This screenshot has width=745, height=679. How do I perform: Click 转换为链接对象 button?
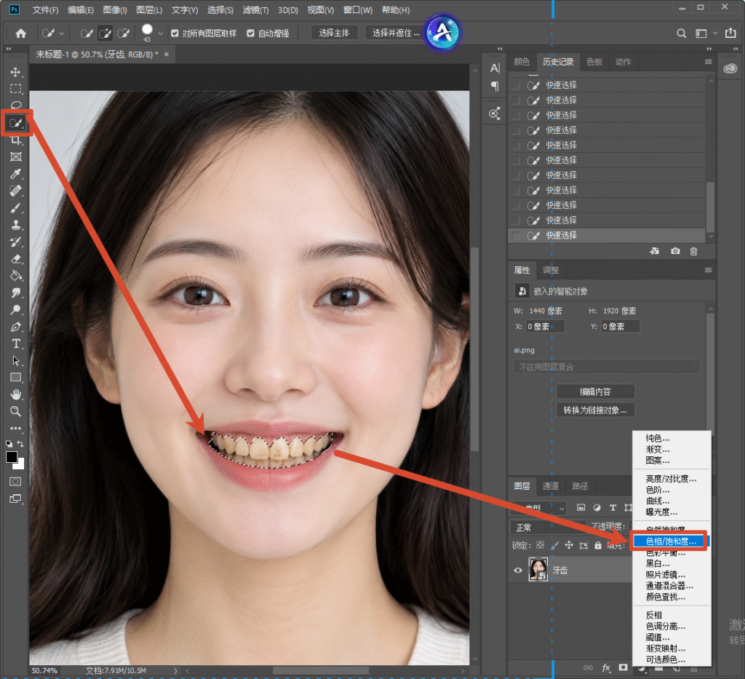coord(595,410)
